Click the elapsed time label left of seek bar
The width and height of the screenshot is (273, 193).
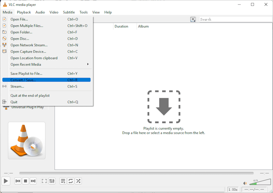click(9, 173)
